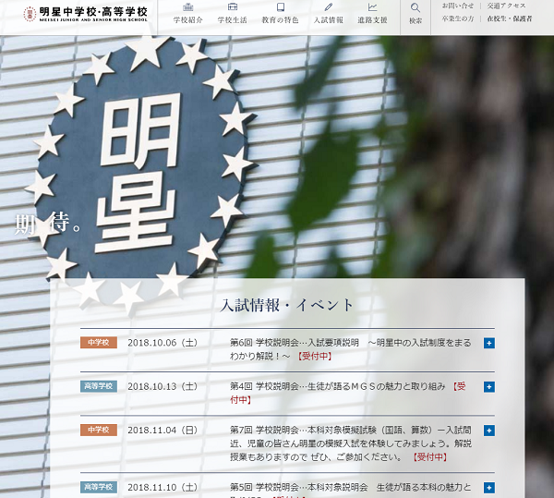The width and height of the screenshot is (554, 498).
Task: Click 中学校 tag on 2018.11.04 row
Action: (99, 431)
